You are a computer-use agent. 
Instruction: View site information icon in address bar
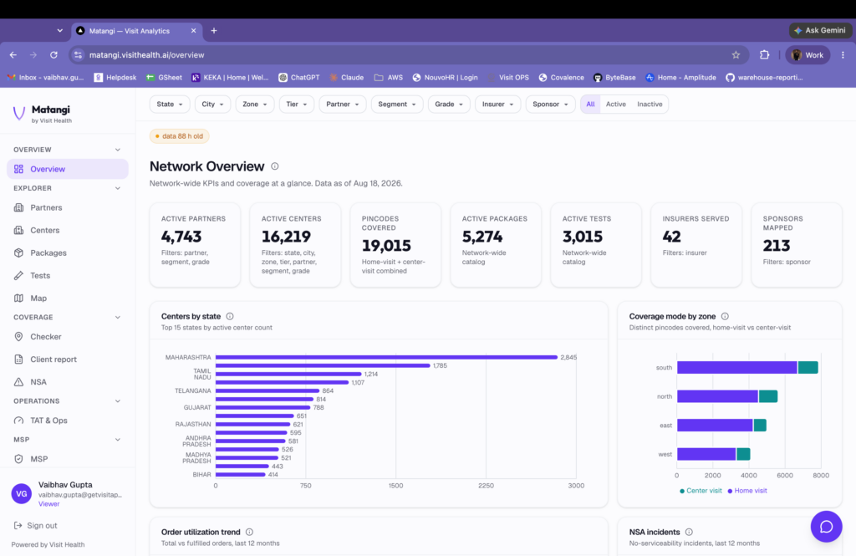tap(78, 54)
